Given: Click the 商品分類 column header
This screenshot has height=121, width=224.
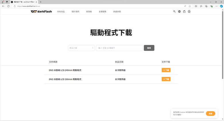Looking at the screenshot, I should tap(119, 62).
